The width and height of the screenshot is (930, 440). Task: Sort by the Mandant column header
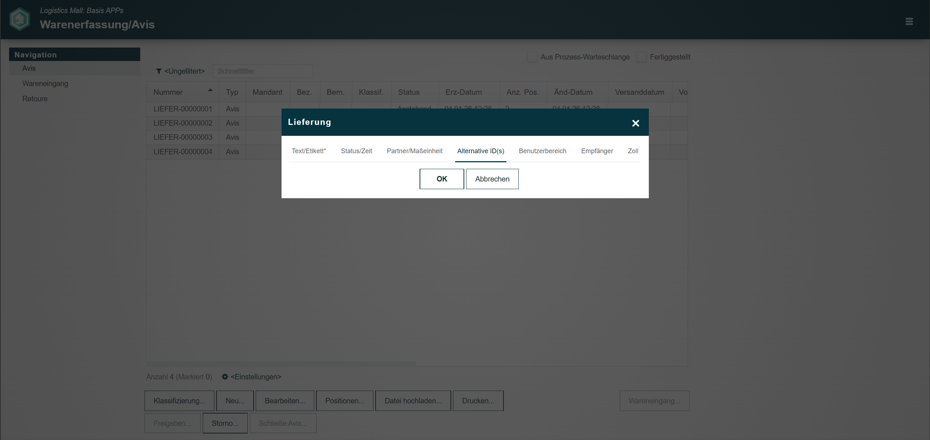click(x=267, y=92)
